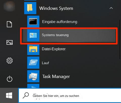This screenshot has width=121, height=103.
Task: Open Settings gear in Start sidebar
Action: pos(10,61)
